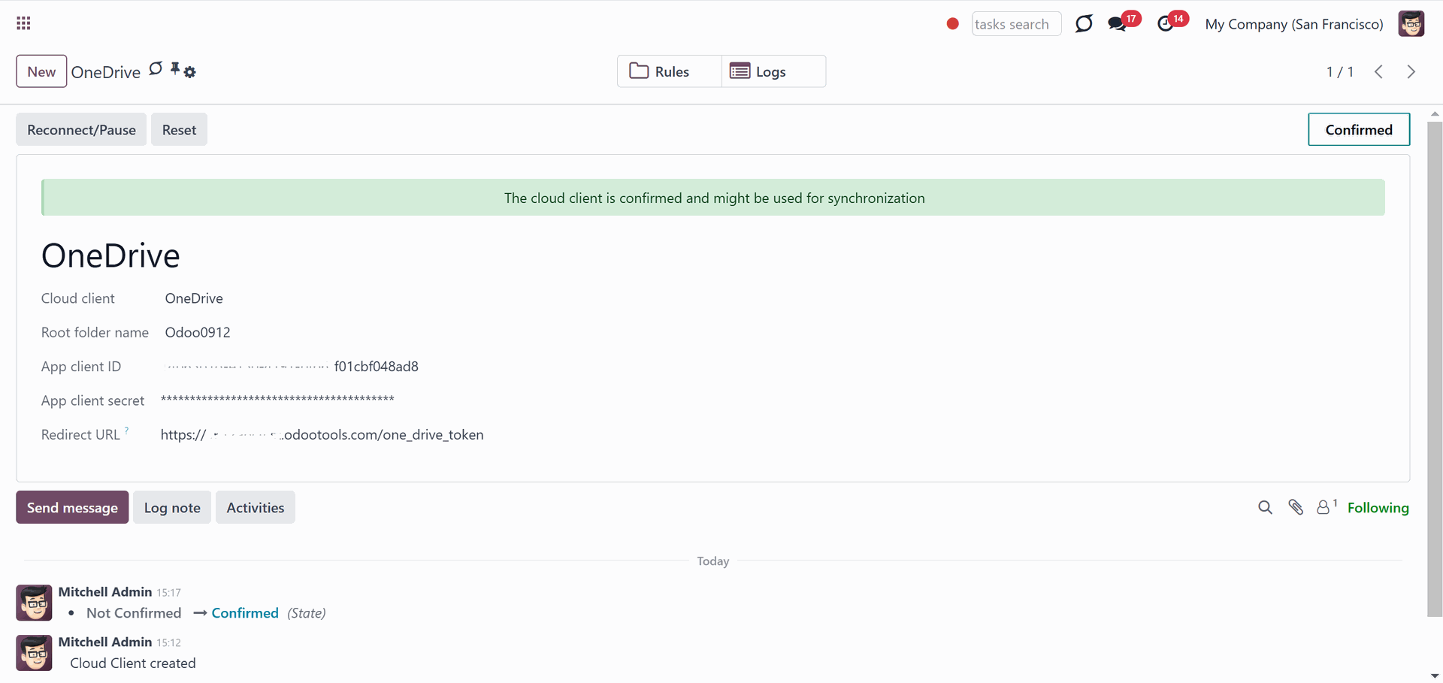Screen dimensions: 1443x683
Task: Go to the previous record arrow
Action: pos(1378,71)
